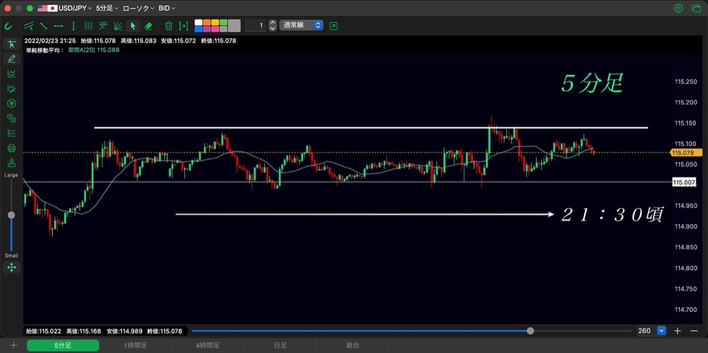Click the vertical range measure icon

click(x=184, y=26)
